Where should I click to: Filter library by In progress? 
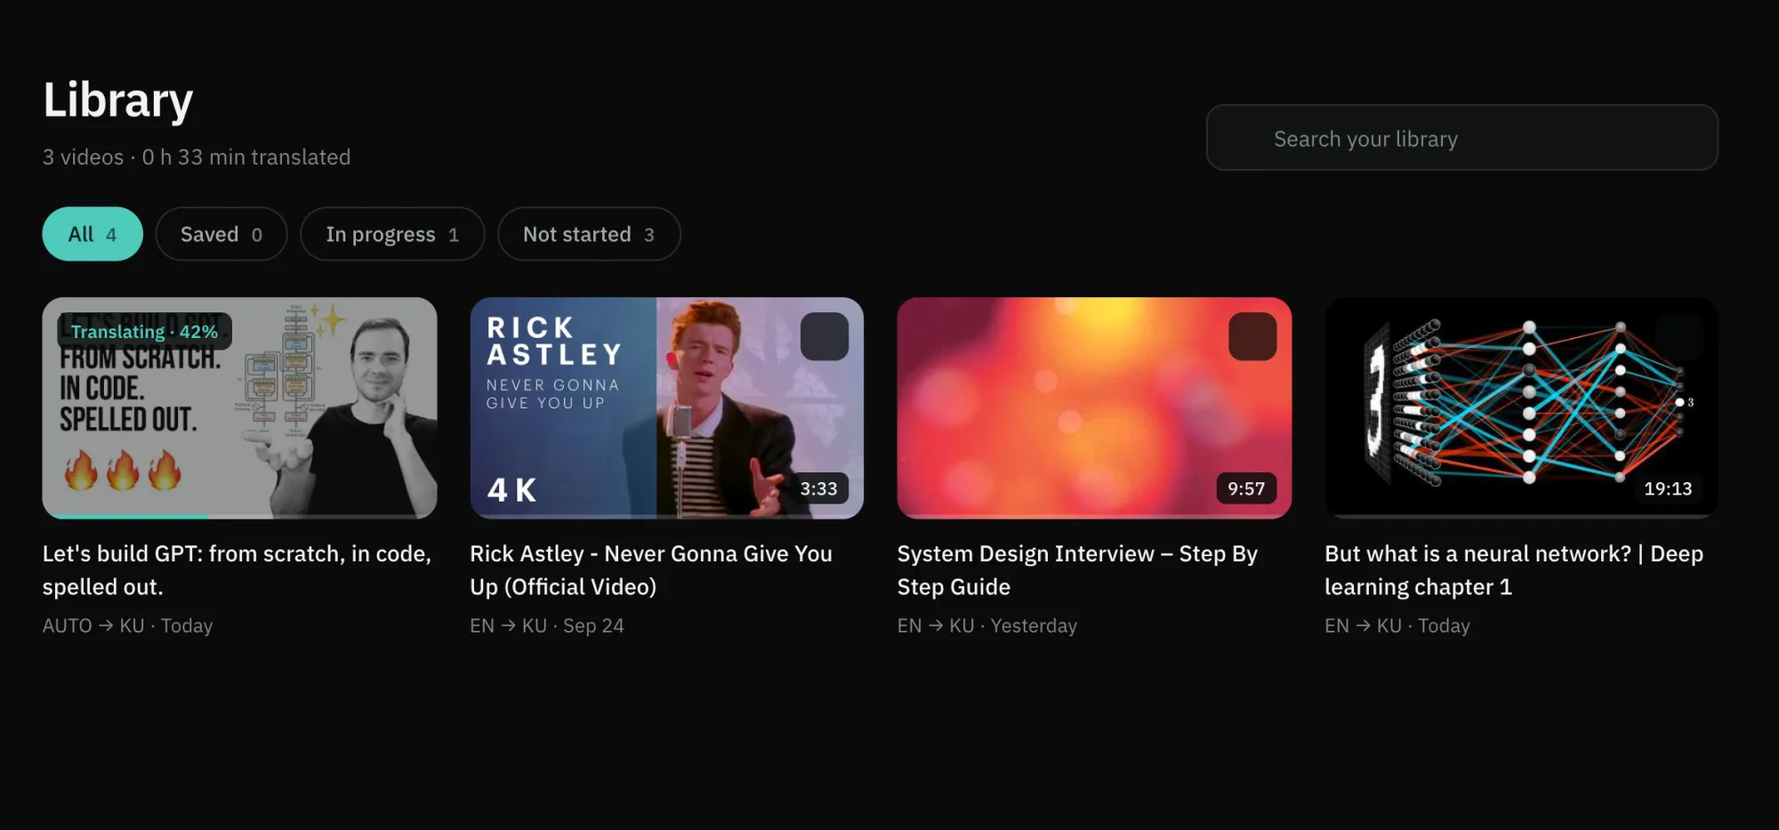click(392, 234)
